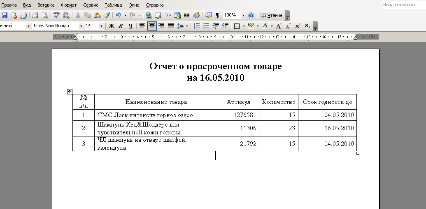Click the Print icon
This screenshot has width=426, height=209.
(x=35, y=15)
